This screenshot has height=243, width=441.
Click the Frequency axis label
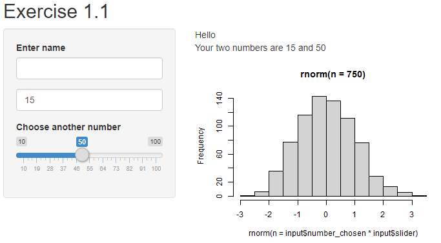[x=201, y=146]
